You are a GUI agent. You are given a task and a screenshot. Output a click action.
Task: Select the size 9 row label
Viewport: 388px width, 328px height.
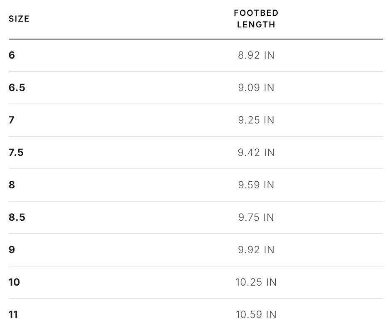click(x=12, y=249)
